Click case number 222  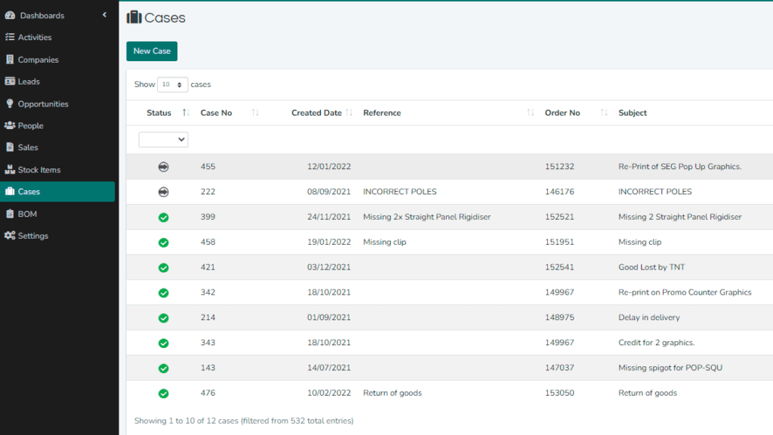pyautogui.click(x=208, y=191)
